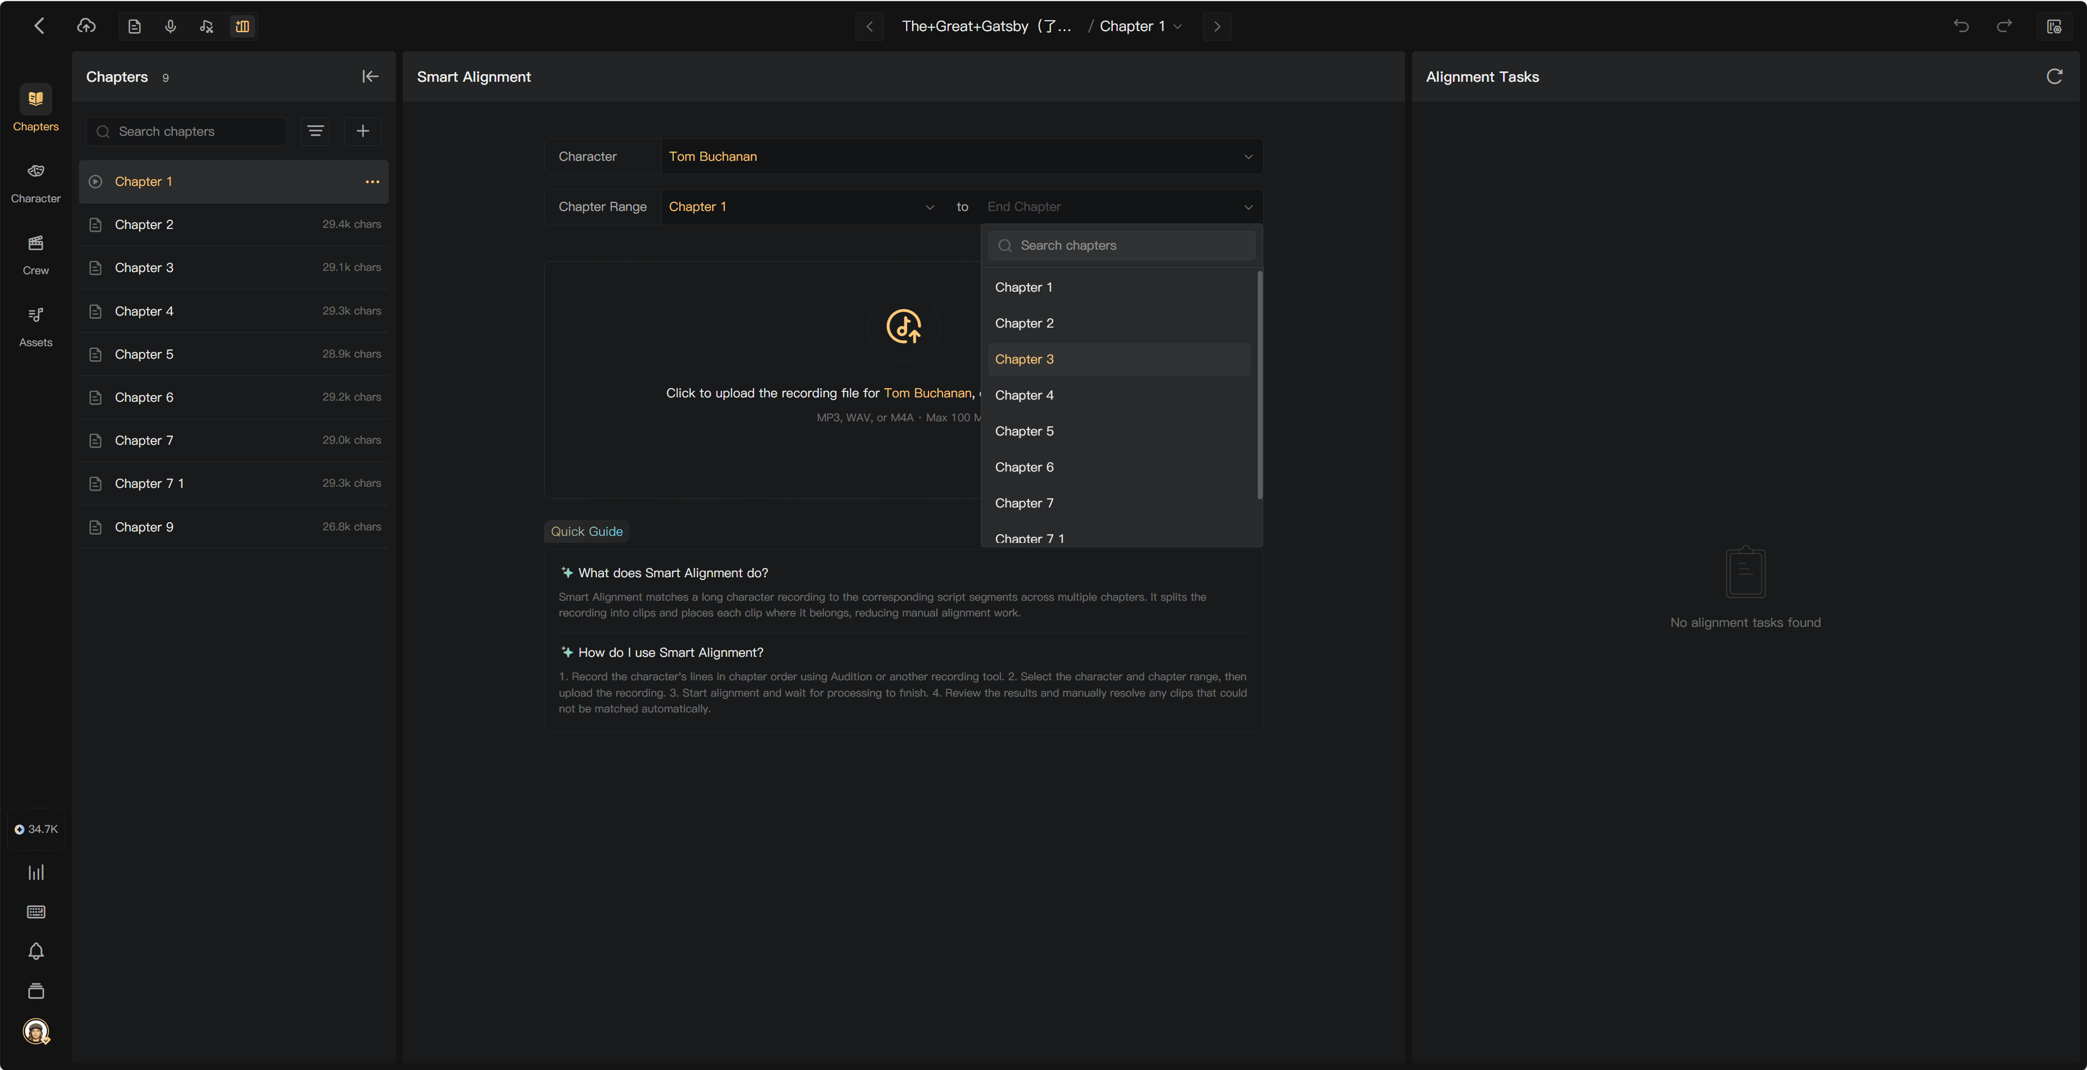2087x1070 pixels.
Task: Select the Smart Alignment toolbar icon
Action: click(242, 27)
